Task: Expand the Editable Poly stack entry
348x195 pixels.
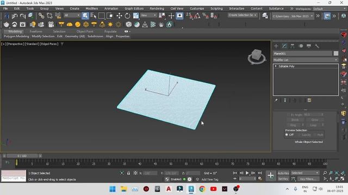Action: pos(276,66)
